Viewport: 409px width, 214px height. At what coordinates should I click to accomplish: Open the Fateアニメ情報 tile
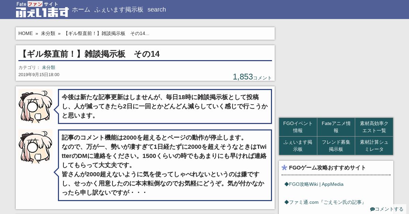(x=336, y=127)
